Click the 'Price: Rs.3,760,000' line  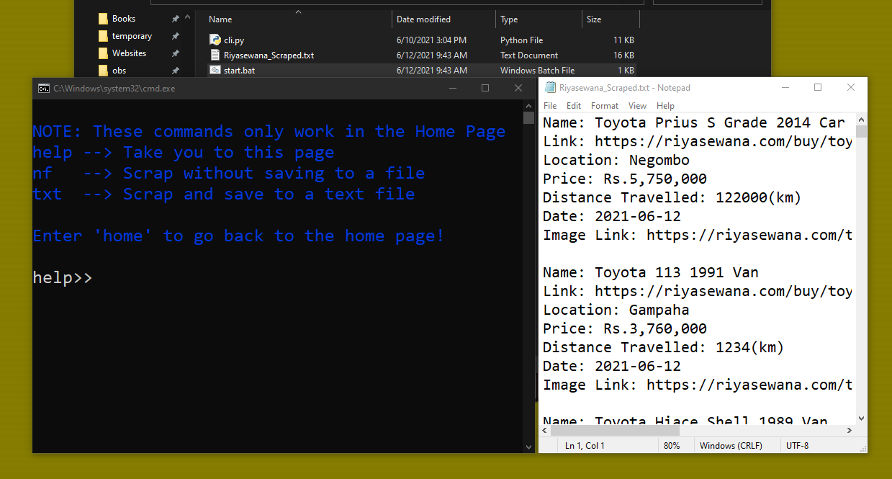(x=625, y=328)
